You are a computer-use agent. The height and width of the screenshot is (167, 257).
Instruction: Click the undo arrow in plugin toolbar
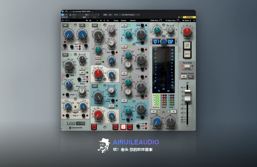tap(87, 21)
